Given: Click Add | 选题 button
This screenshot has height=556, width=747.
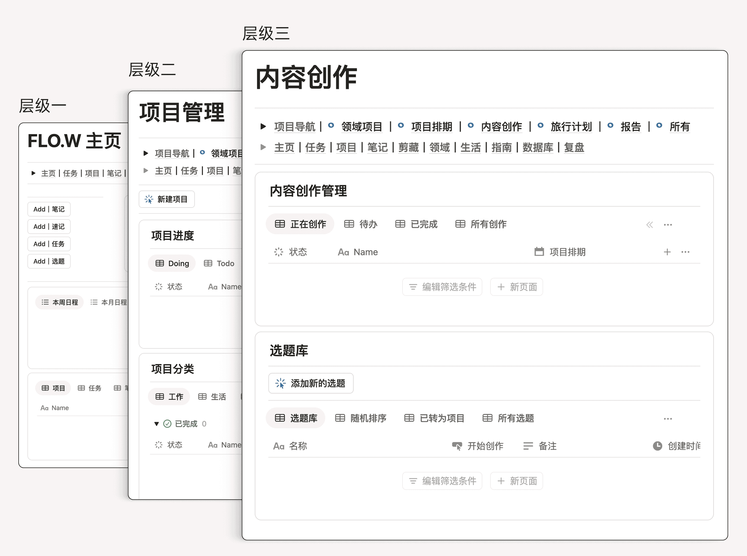Looking at the screenshot, I should point(49,261).
